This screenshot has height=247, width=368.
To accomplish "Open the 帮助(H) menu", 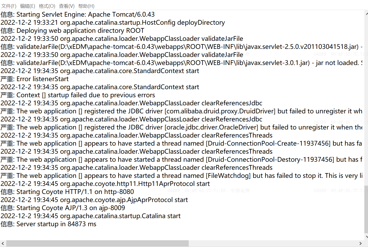I will [x=86, y=6].
